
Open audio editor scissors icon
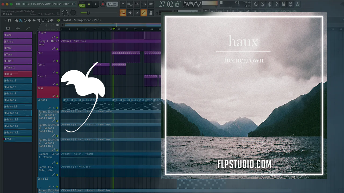click(263, 4)
